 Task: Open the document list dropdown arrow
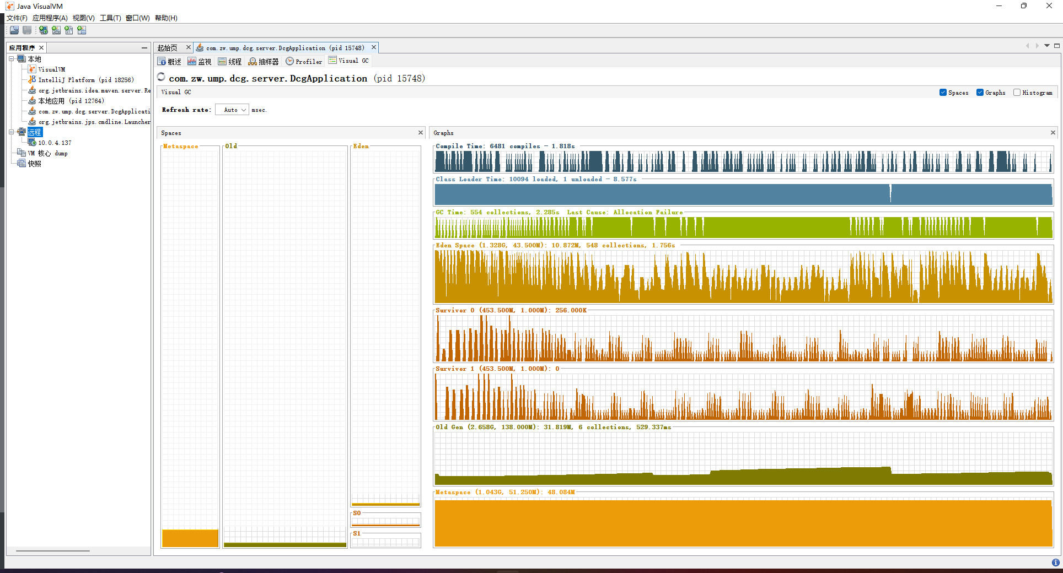(x=1047, y=46)
